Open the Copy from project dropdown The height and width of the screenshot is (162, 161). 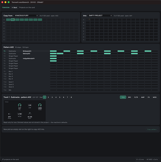(x=26, y=16)
